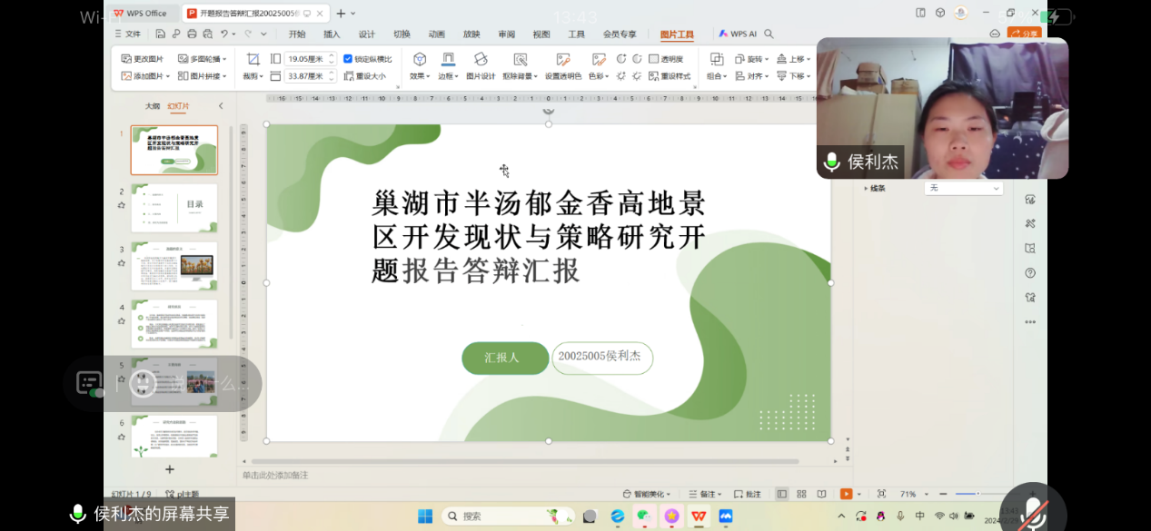Click the 单击此处添加备注 notes area
Screen dimensions: 1151x531
tap(275, 476)
